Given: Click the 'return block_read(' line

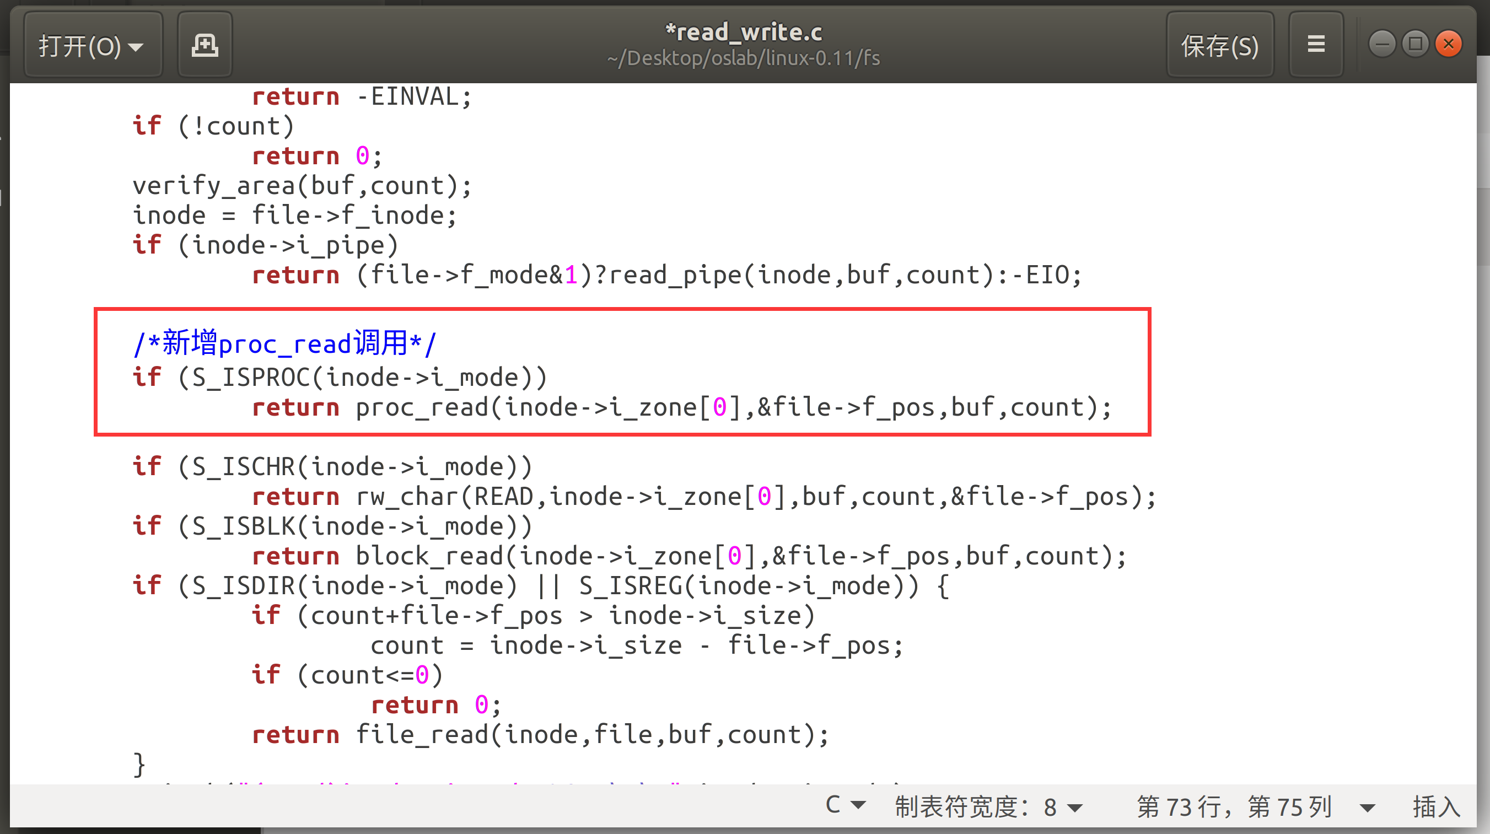Looking at the screenshot, I should [x=690, y=556].
